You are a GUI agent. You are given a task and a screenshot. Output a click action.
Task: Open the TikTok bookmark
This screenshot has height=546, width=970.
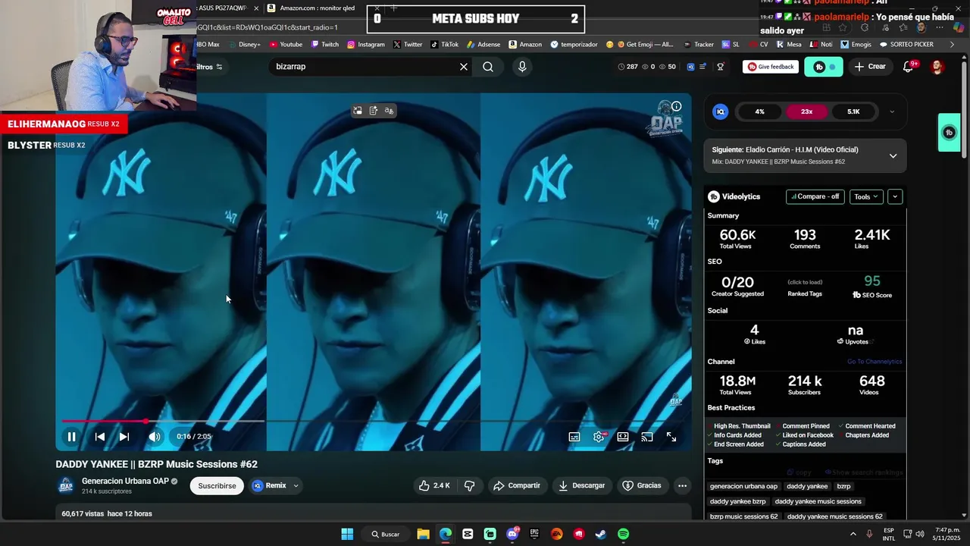coord(445,45)
